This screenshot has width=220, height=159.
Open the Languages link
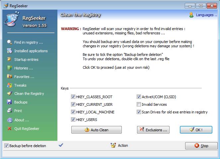(x=206, y=15)
